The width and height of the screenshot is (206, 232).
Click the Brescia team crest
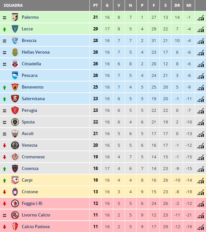[15, 40]
